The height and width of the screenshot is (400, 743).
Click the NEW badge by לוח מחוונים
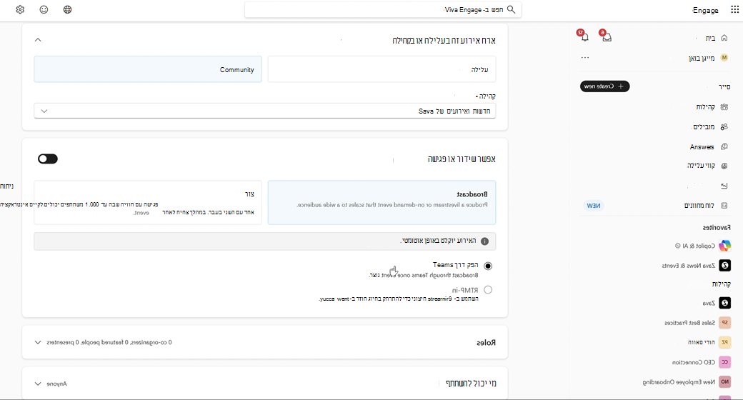pos(593,206)
